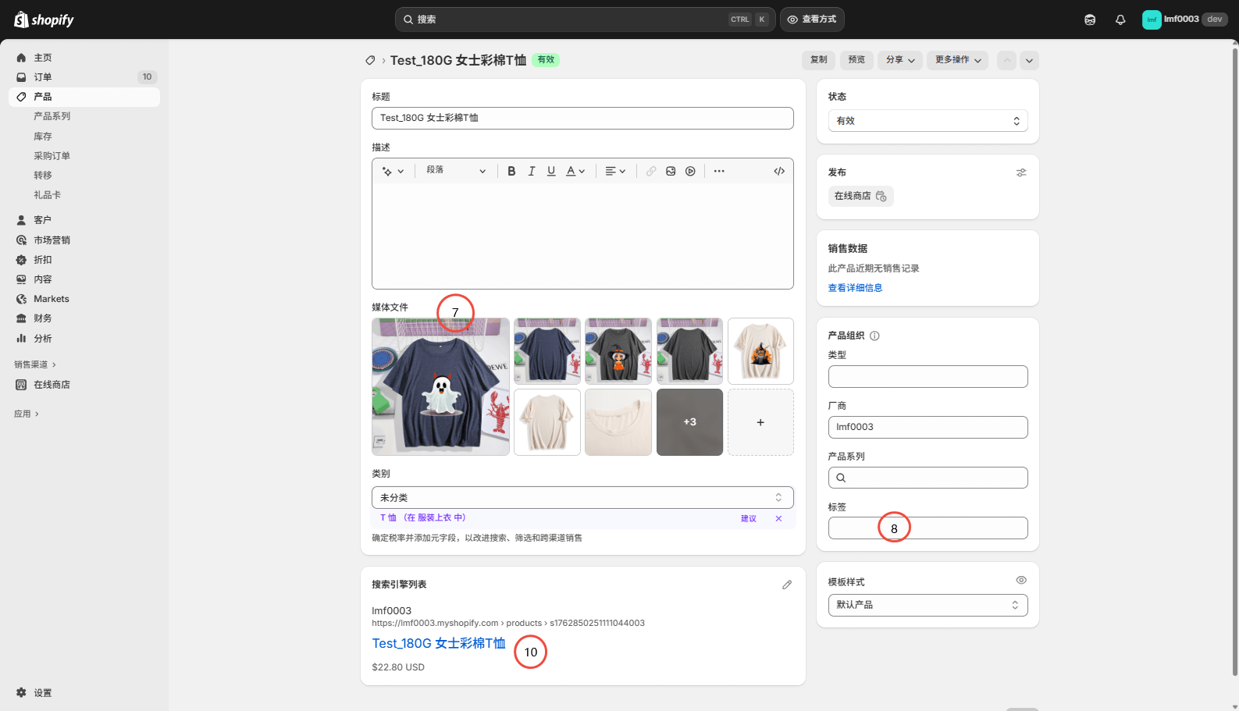Open the notifications bell
This screenshot has height=711, width=1239.
click(x=1120, y=20)
